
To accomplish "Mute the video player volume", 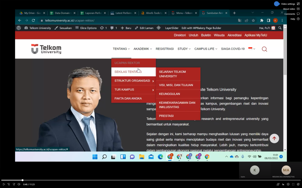I will click(19, 184).
